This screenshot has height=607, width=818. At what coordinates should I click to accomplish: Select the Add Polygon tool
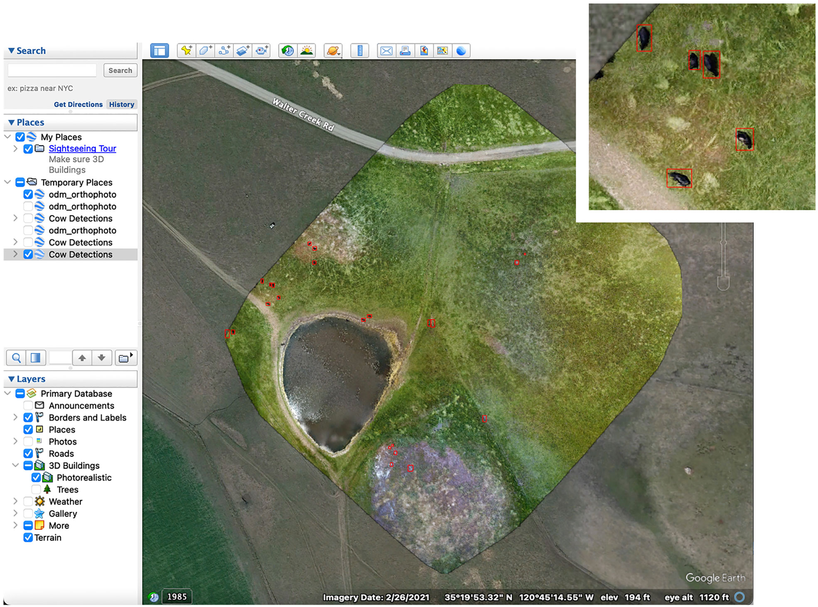coord(205,51)
